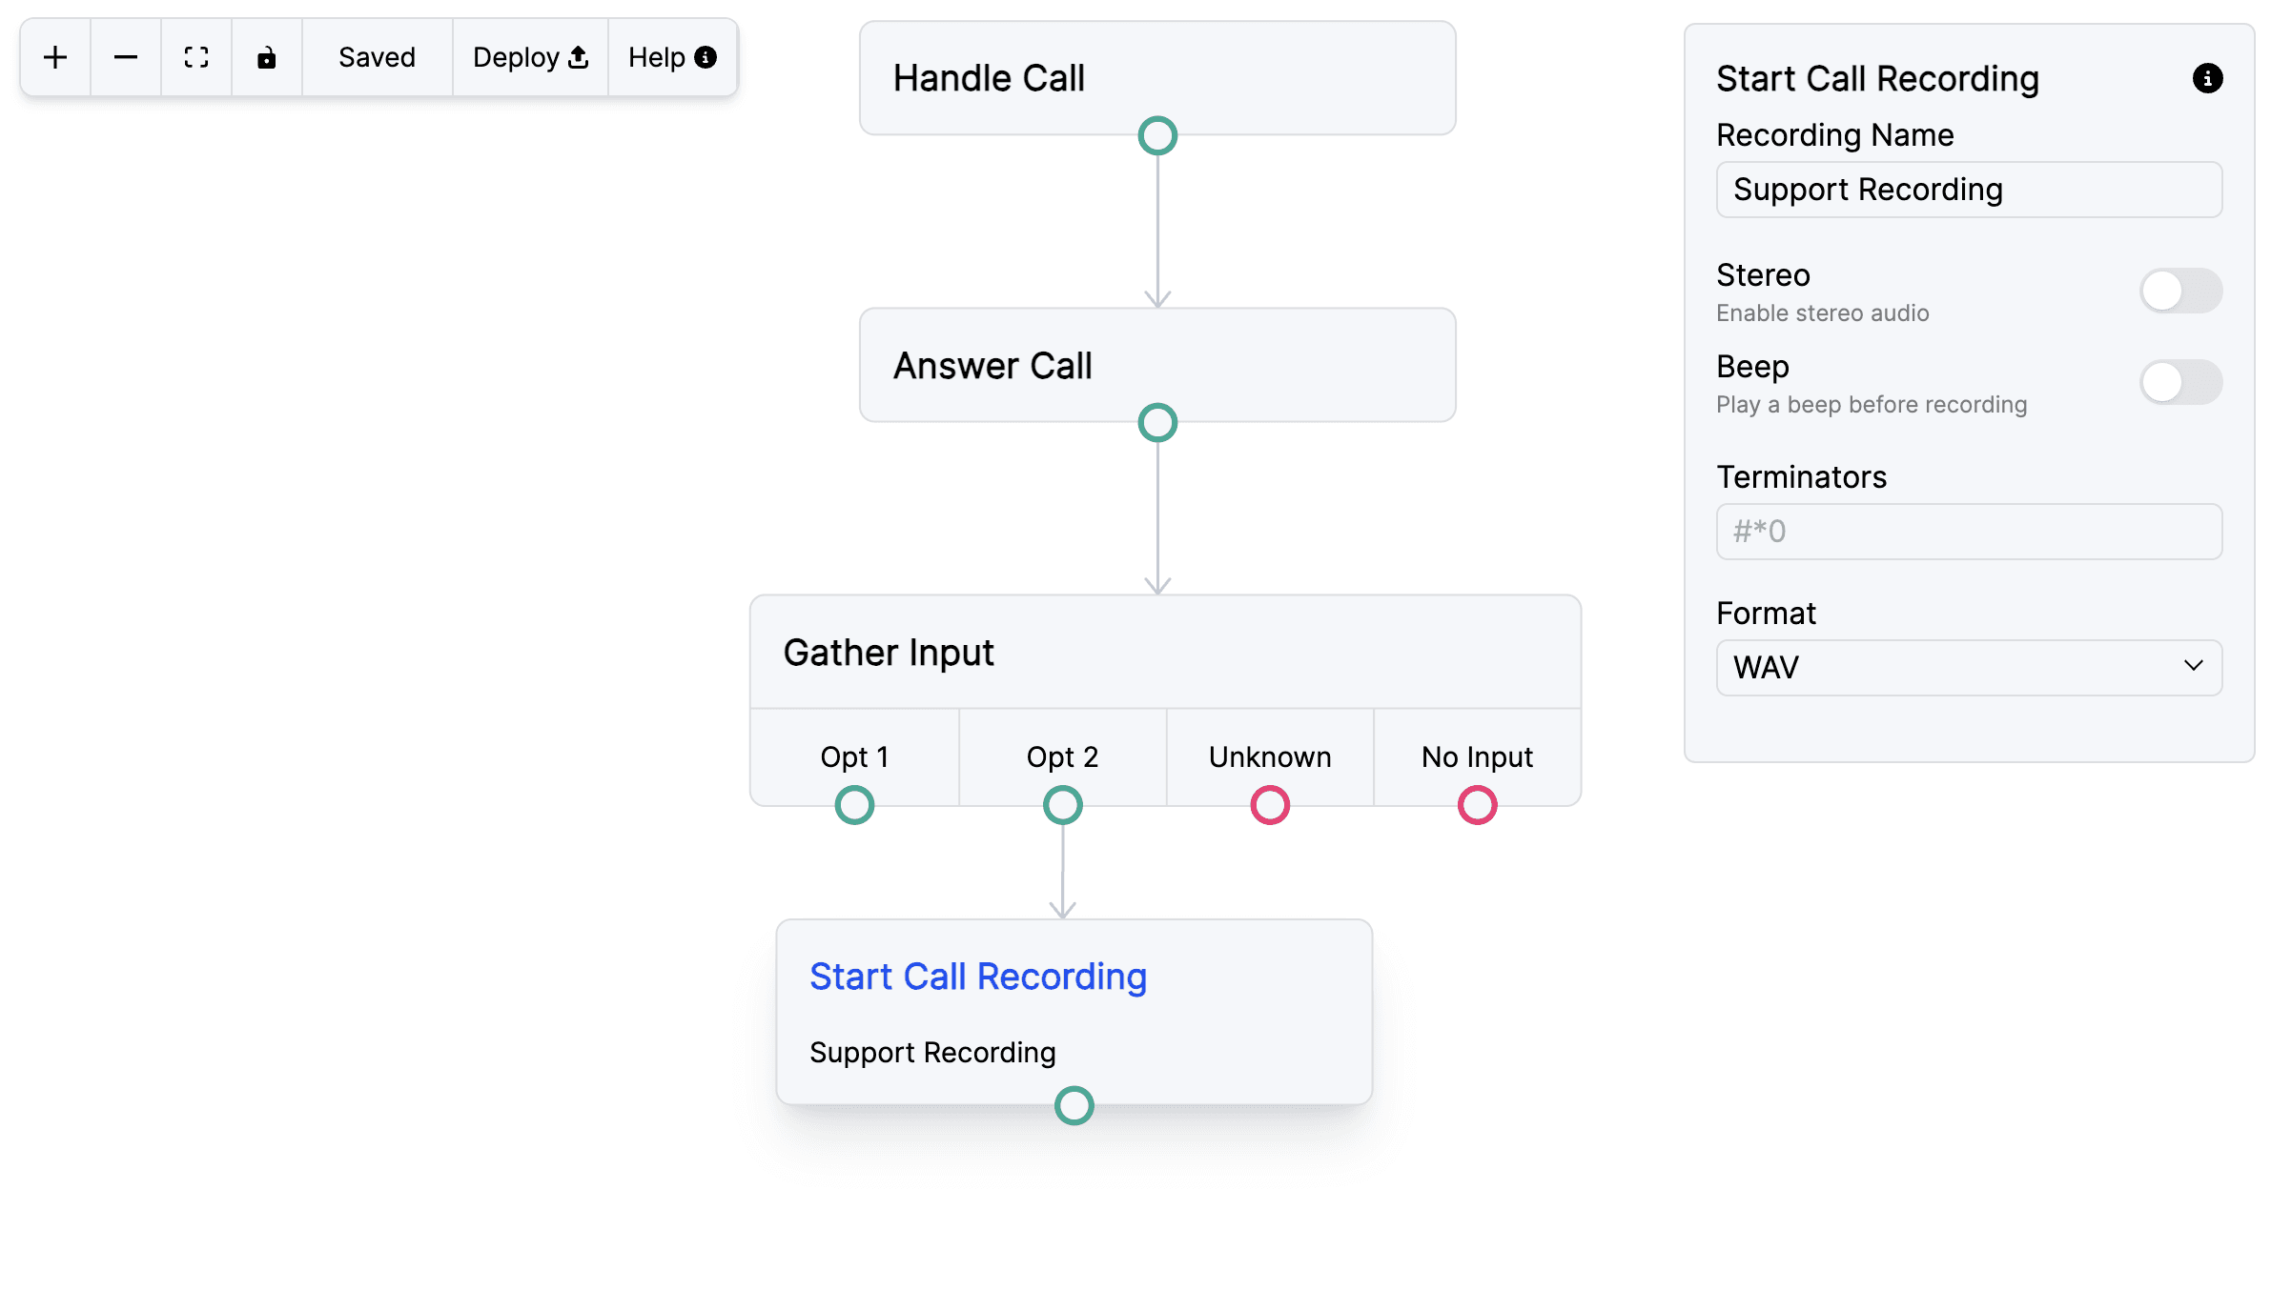
Task: Click Support Recording text in node
Action: [932, 1052]
